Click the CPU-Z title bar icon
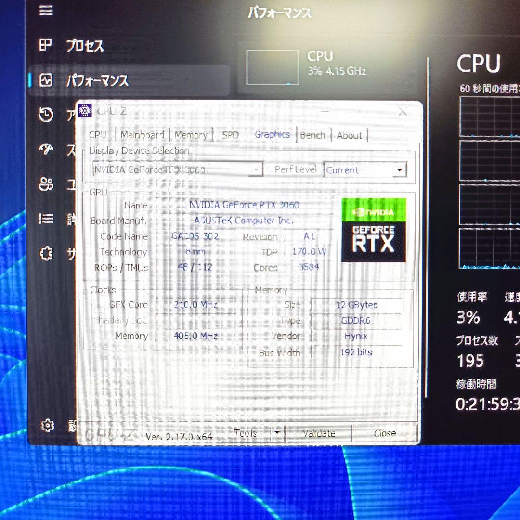The width and height of the screenshot is (520, 520). click(85, 111)
